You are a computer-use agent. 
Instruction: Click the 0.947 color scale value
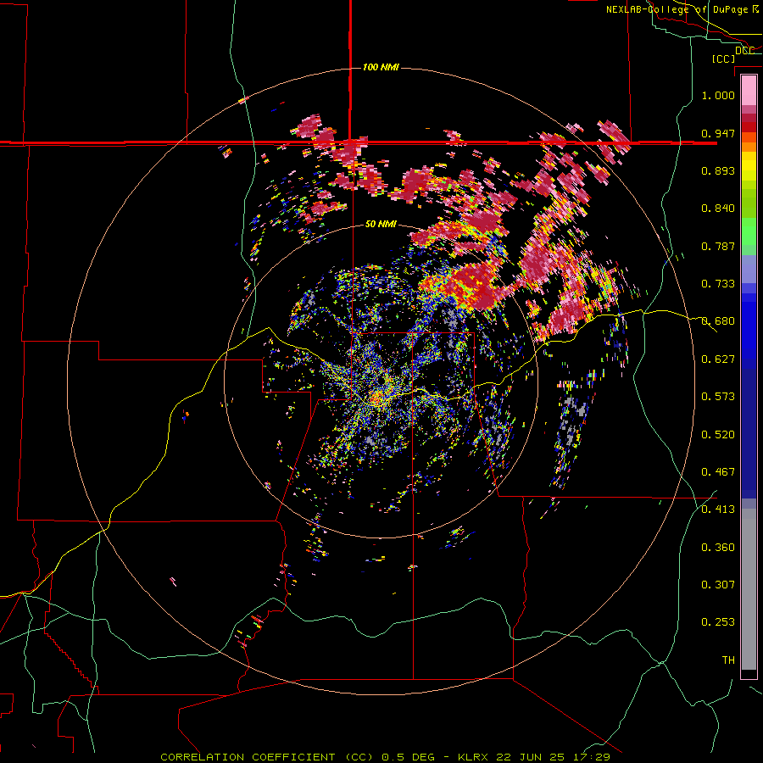[x=718, y=133]
